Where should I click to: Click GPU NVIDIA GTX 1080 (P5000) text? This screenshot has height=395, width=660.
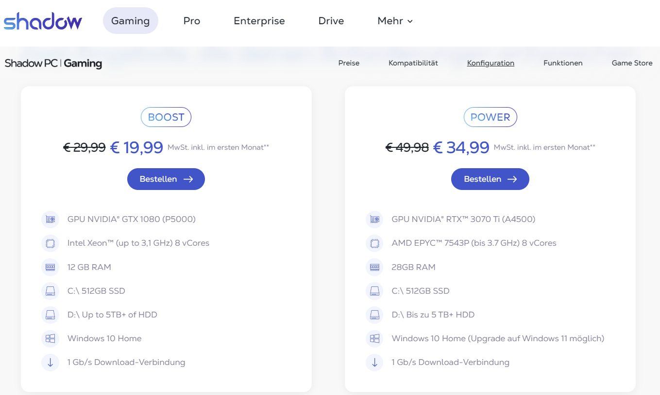(x=132, y=219)
